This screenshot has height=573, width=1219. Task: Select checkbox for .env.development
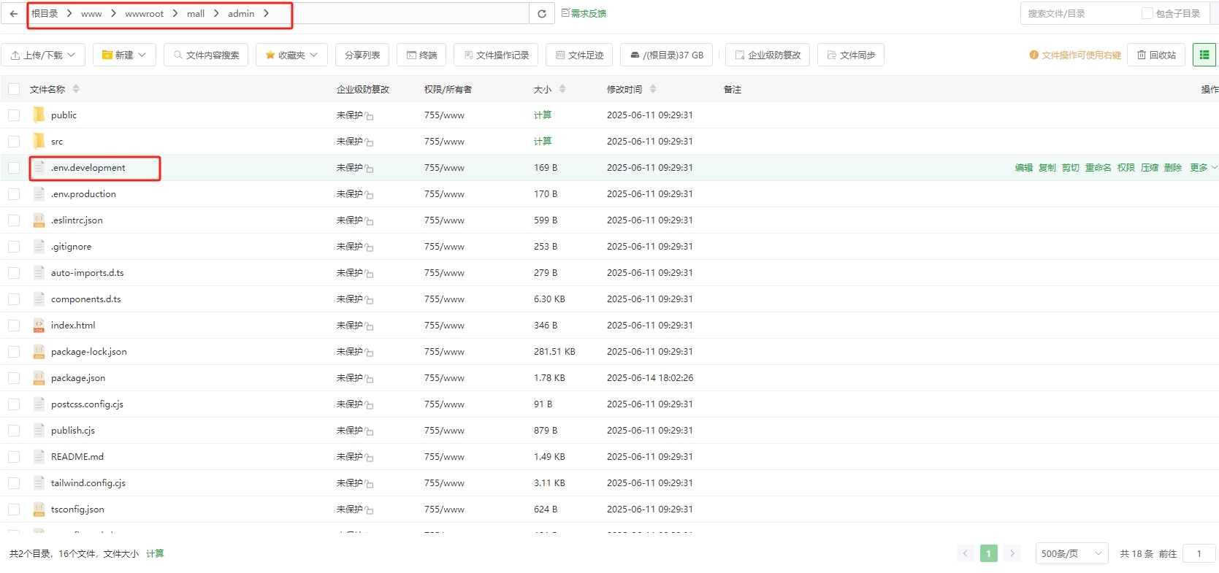pyautogui.click(x=14, y=168)
